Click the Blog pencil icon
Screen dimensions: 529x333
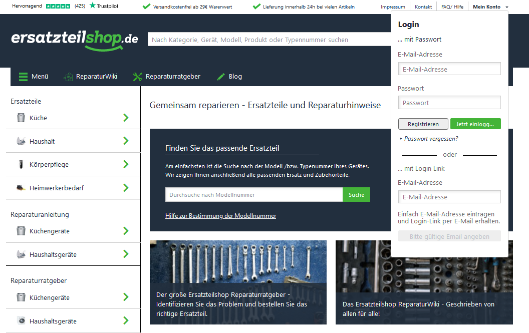[x=221, y=77]
